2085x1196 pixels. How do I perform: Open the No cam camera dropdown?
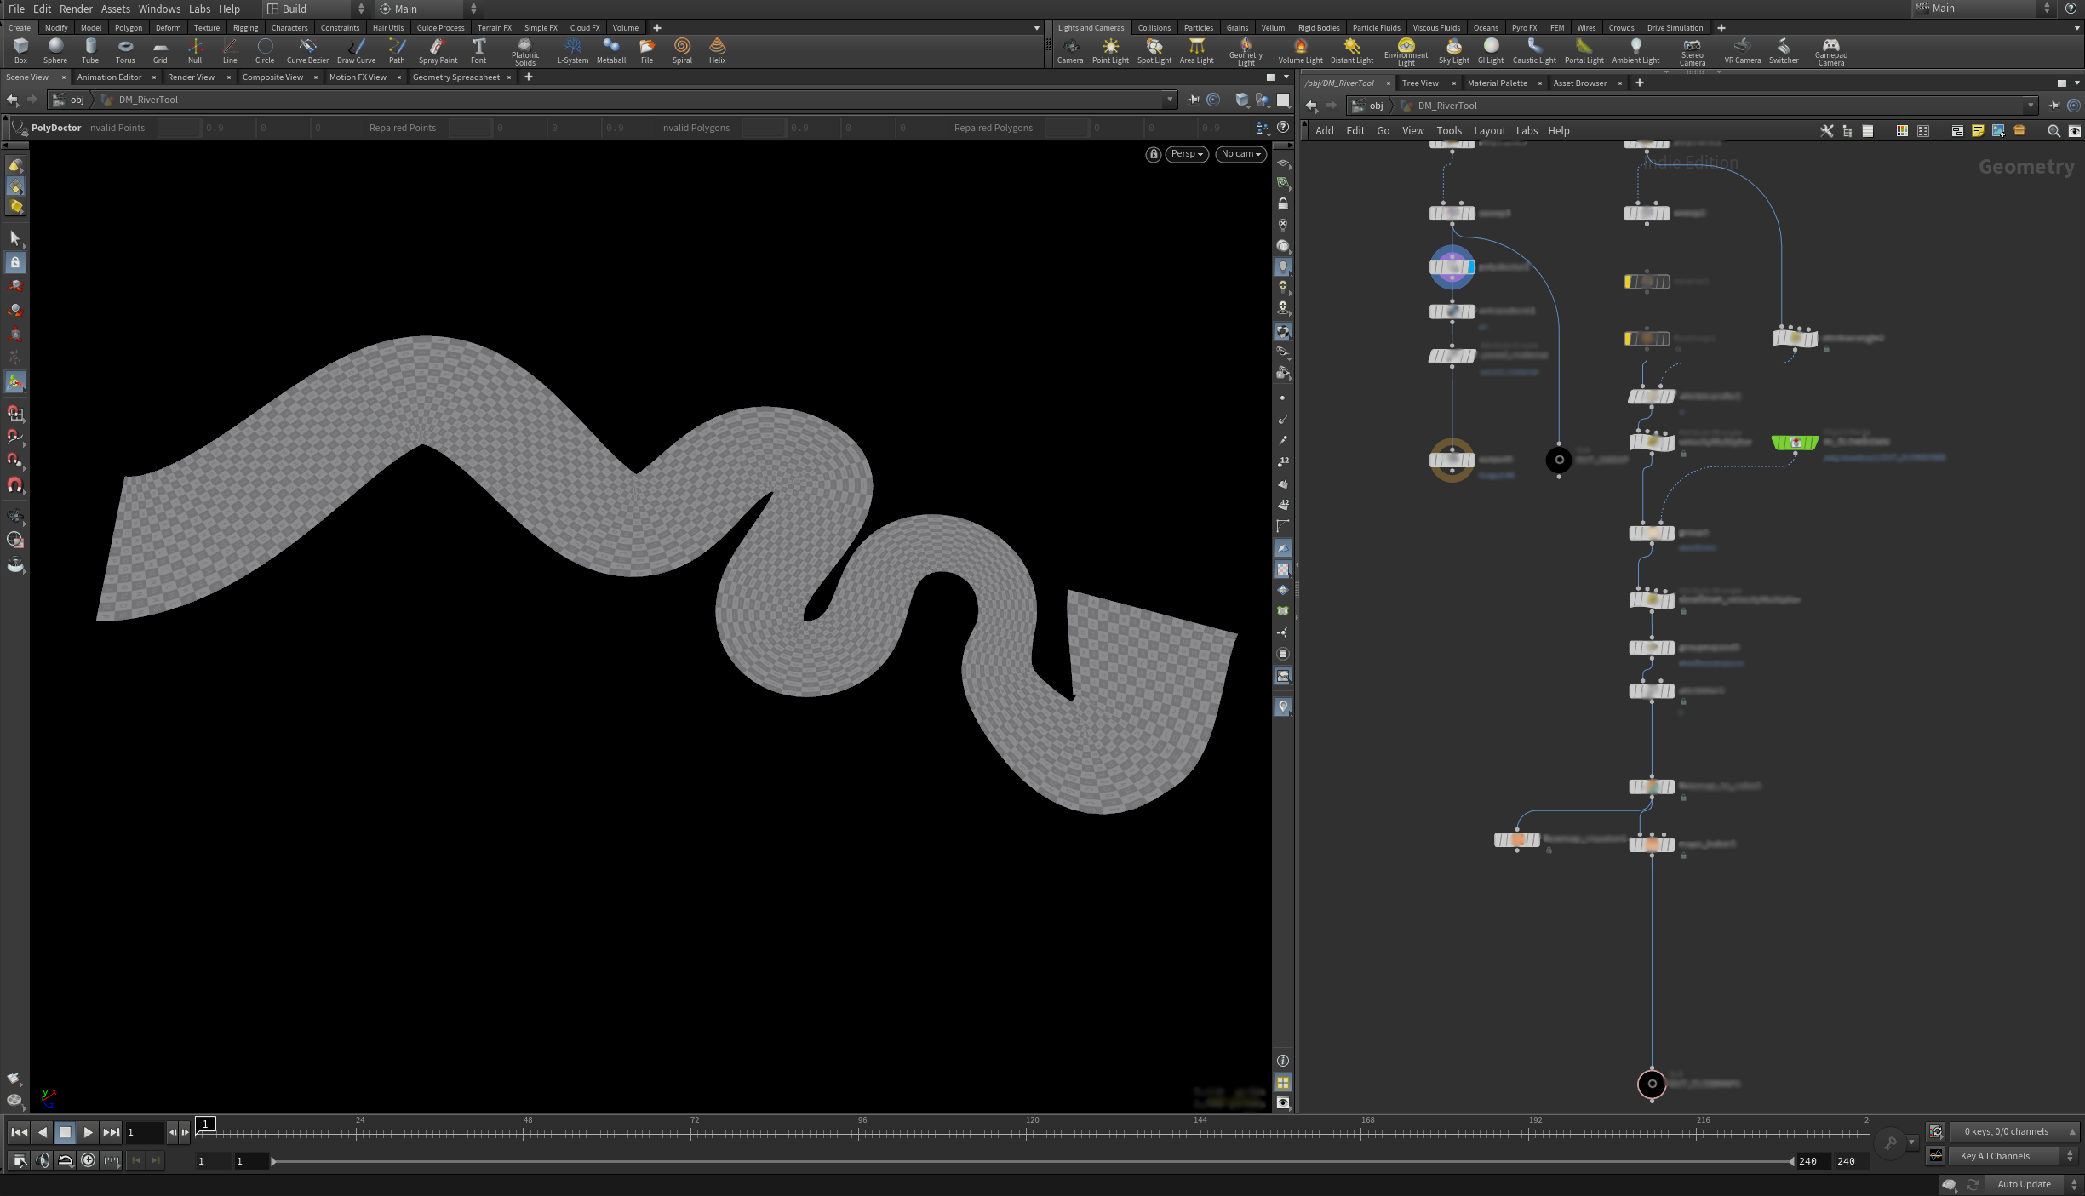point(1240,154)
